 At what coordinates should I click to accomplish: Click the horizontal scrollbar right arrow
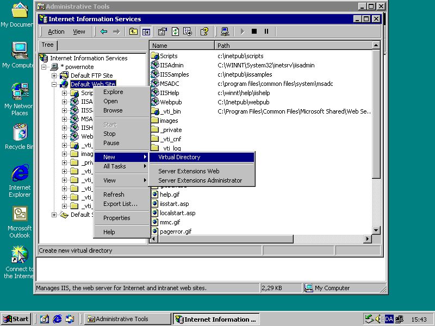coord(368,239)
